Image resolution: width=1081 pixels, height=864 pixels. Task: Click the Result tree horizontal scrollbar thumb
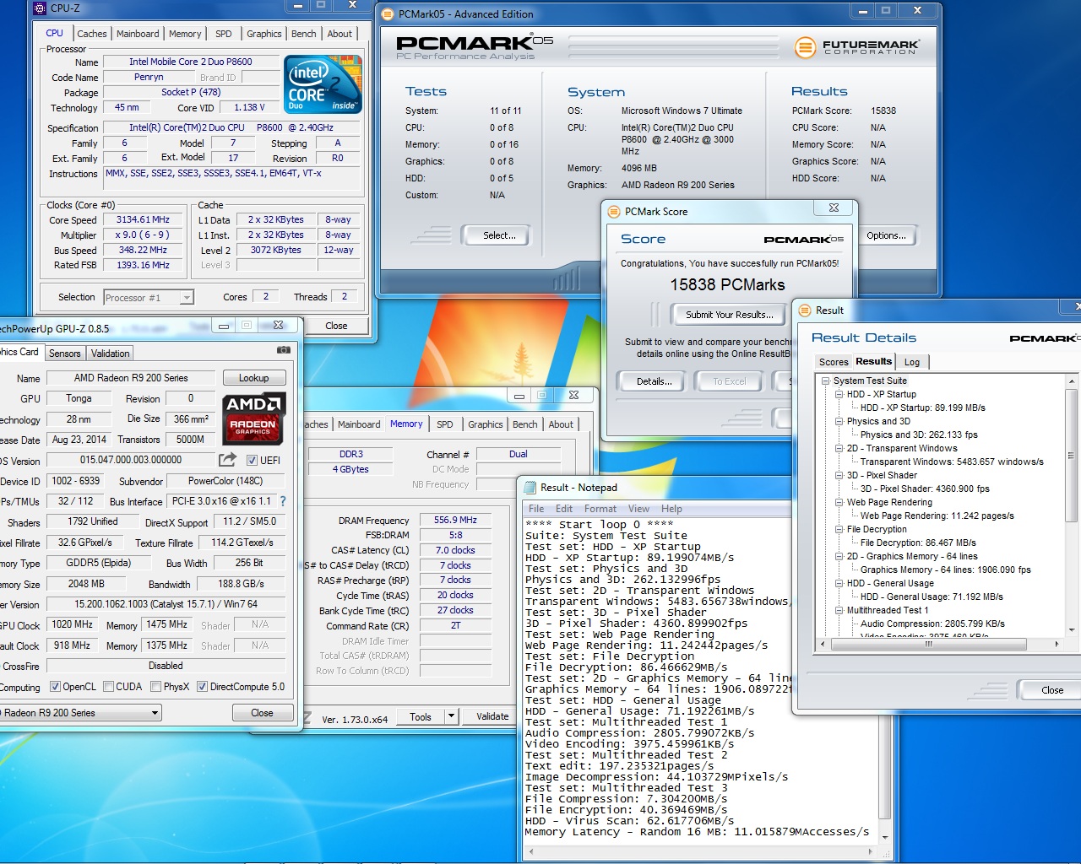tap(929, 644)
